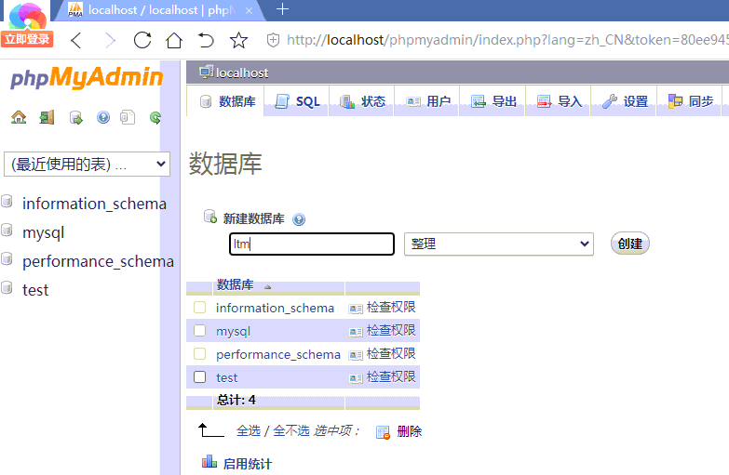This screenshot has height=475, width=729.
Task: Click the phpMyAdmin logo
Action: coord(87,77)
